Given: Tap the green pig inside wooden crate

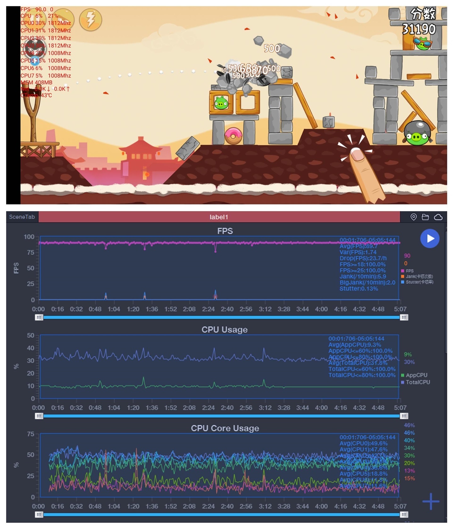Looking at the screenshot, I should [221, 103].
